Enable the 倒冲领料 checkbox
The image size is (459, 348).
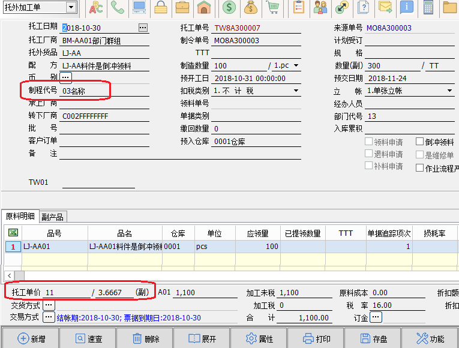click(420, 142)
